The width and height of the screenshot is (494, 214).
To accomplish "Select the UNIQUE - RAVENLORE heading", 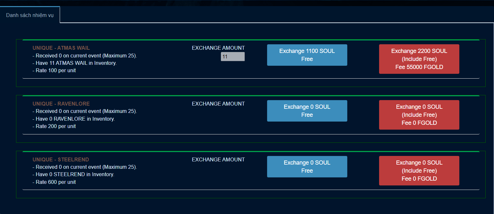I will [x=61, y=104].
